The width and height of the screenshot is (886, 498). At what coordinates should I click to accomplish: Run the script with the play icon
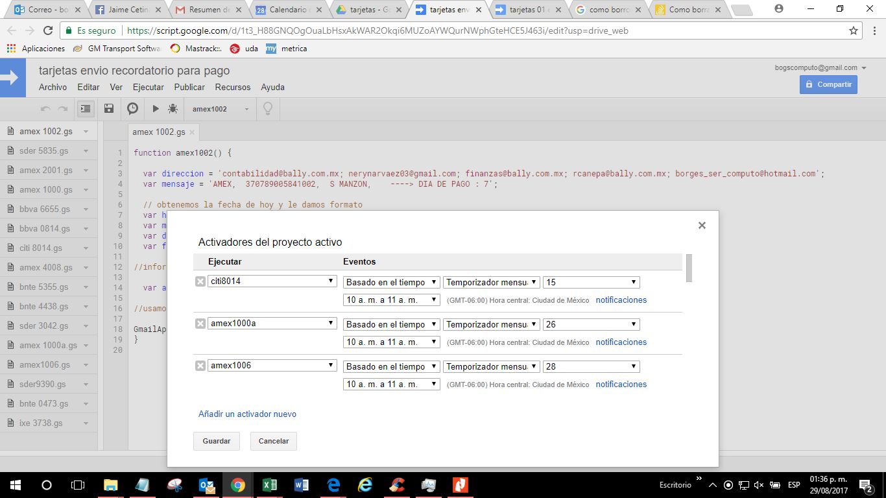click(156, 109)
